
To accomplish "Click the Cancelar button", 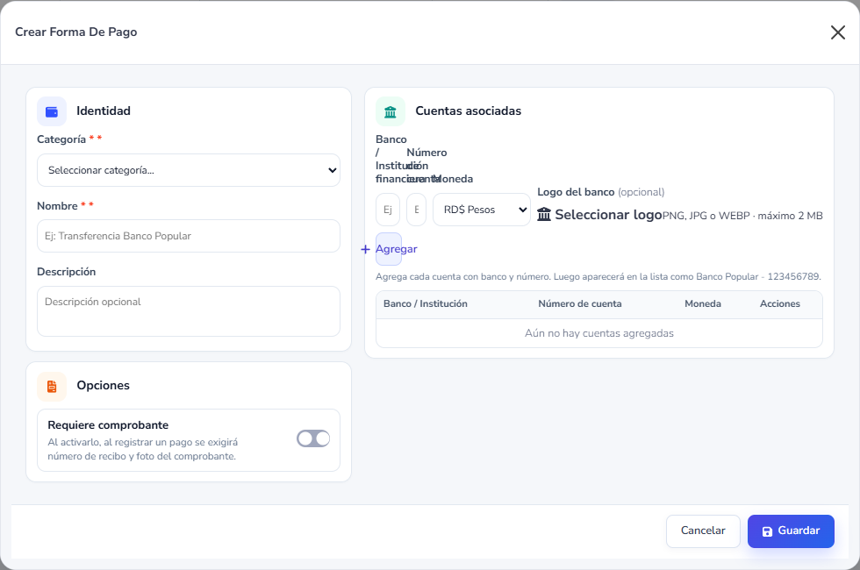I will click(703, 531).
